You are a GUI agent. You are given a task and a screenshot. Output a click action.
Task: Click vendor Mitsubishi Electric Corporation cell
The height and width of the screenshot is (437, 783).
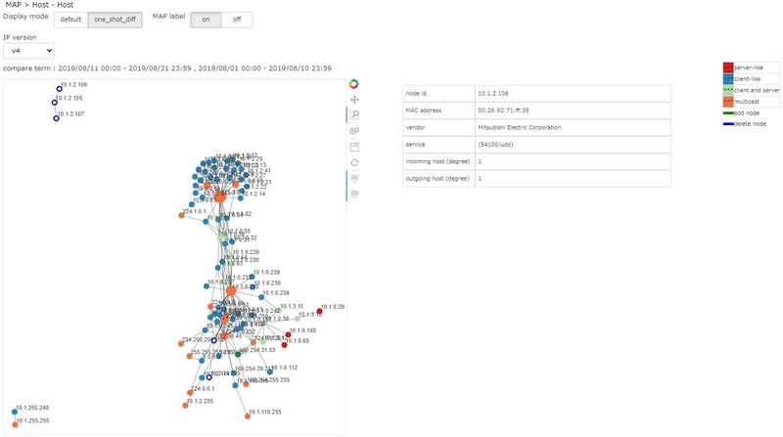pyautogui.click(x=573, y=127)
